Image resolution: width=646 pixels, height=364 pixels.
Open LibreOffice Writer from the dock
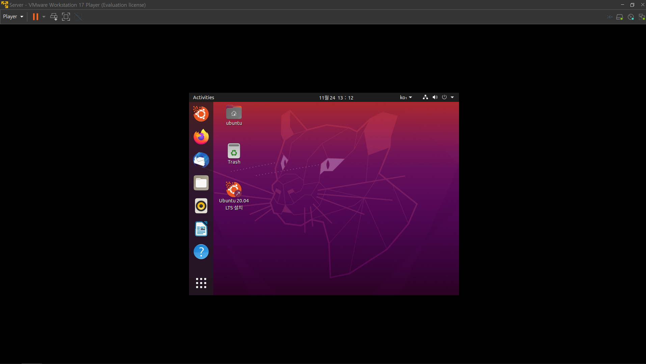(x=201, y=229)
